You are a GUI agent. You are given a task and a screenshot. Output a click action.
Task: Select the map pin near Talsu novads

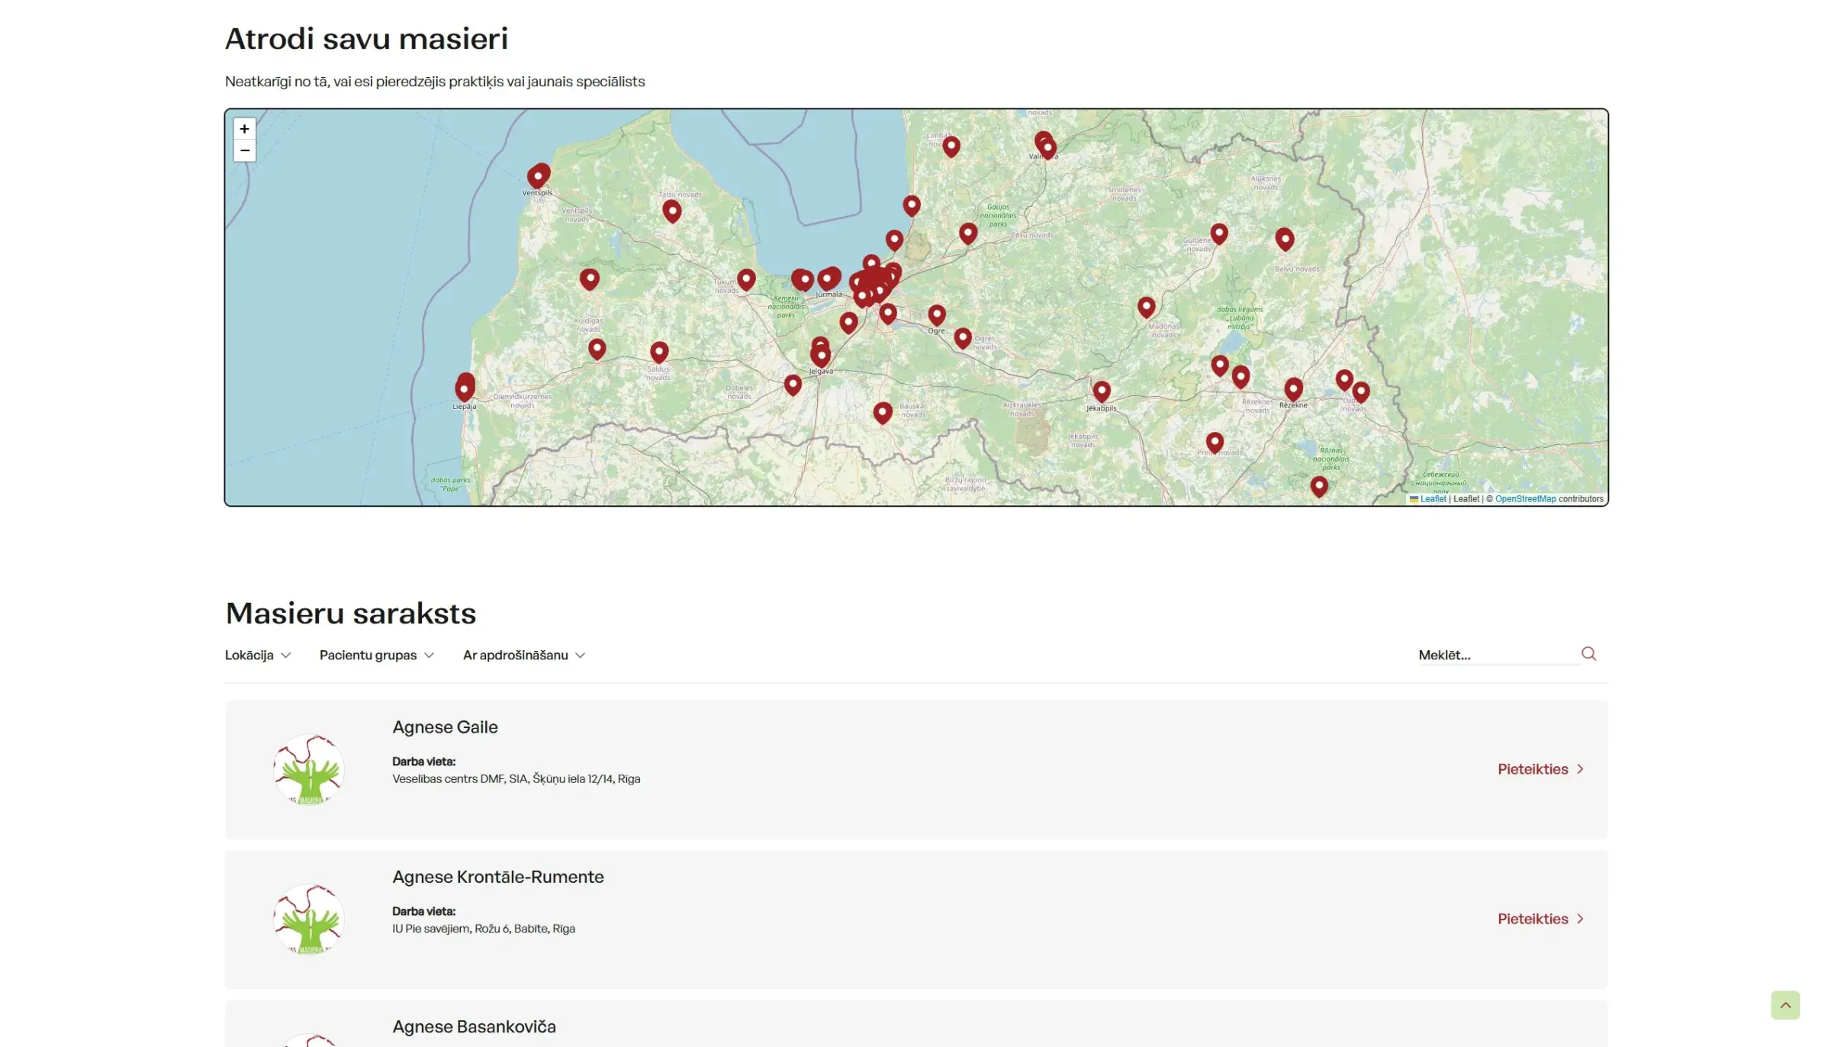tap(671, 211)
